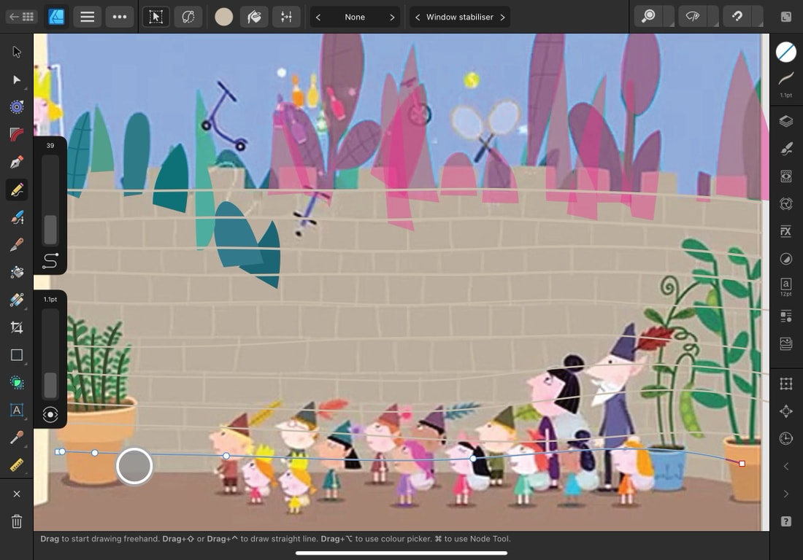803x560 pixels.
Task: Toggle Sculpt mode for the pencil
Action: click(x=188, y=17)
